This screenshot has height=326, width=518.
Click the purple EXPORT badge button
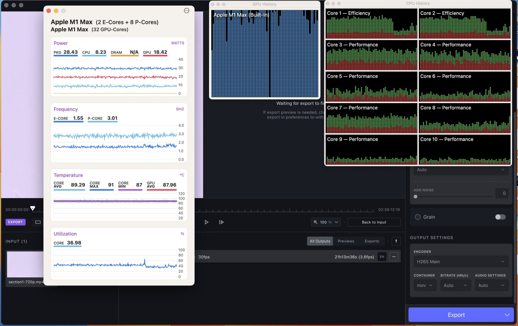(16, 222)
